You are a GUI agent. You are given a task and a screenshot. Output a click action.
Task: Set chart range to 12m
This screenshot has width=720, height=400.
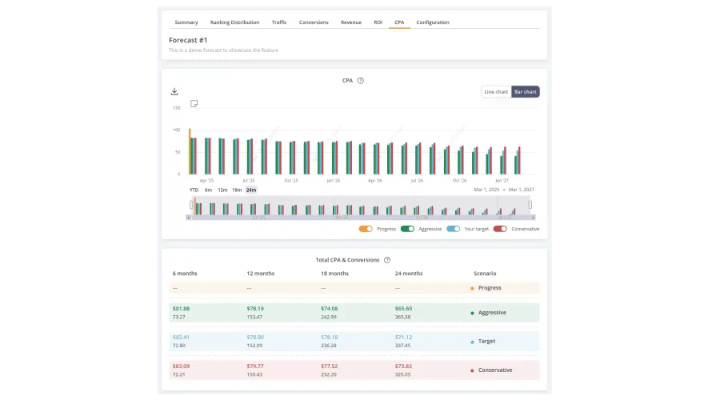pos(222,190)
